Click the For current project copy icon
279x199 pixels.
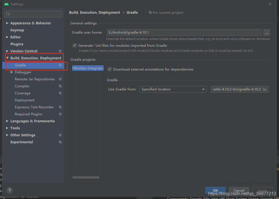[x=150, y=13]
